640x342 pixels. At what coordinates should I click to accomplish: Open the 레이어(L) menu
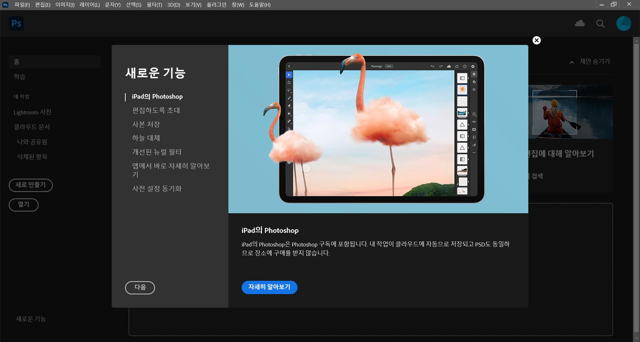(90, 5)
